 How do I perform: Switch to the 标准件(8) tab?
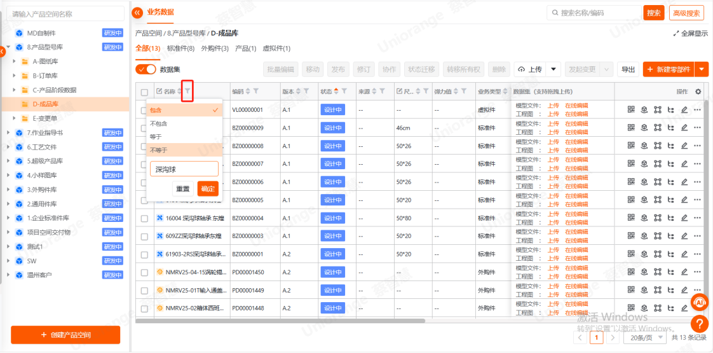tap(181, 48)
